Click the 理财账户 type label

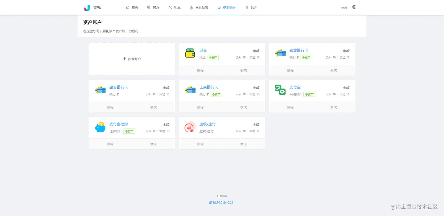(x=116, y=131)
